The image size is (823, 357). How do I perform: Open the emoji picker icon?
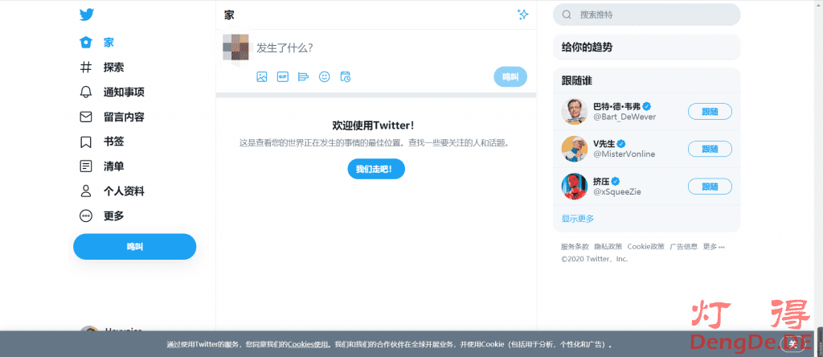pyautogui.click(x=325, y=76)
